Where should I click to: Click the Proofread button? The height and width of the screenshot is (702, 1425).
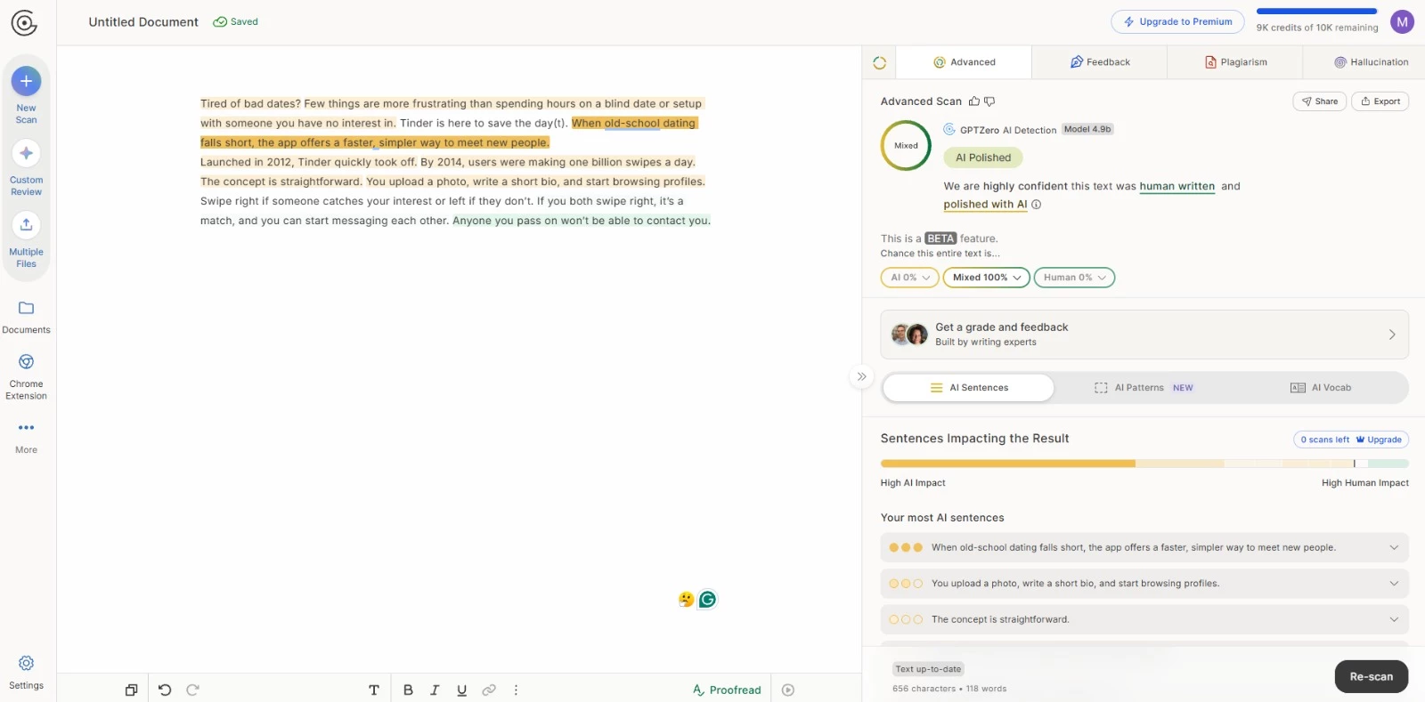pyautogui.click(x=727, y=690)
